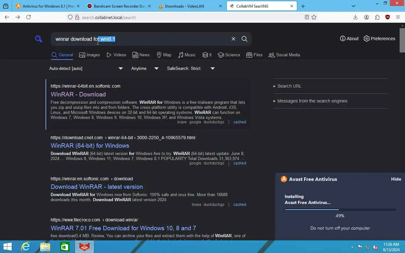Image resolution: width=405 pixels, height=253 pixels.
Task: Open search Preferences
Action: pyautogui.click(x=379, y=39)
